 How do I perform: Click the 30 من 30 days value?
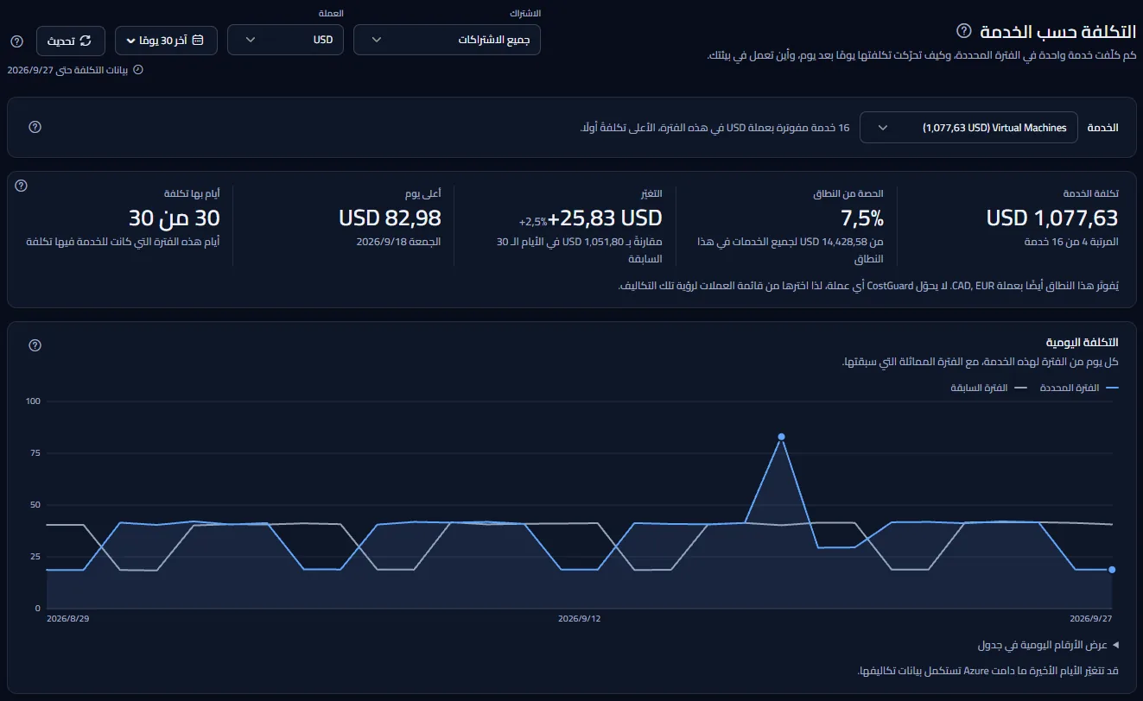pos(175,218)
